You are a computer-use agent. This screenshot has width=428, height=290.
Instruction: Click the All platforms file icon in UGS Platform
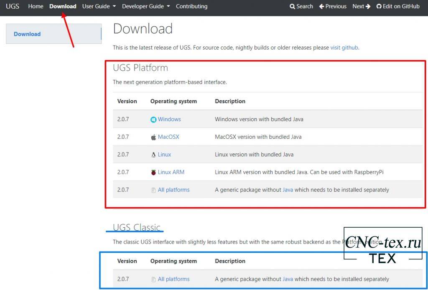153,190
